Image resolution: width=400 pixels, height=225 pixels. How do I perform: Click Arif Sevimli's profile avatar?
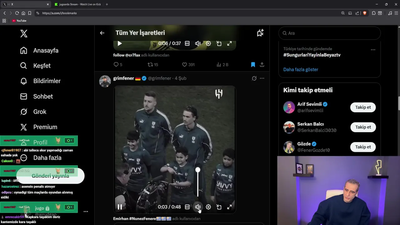click(x=289, y=107)
